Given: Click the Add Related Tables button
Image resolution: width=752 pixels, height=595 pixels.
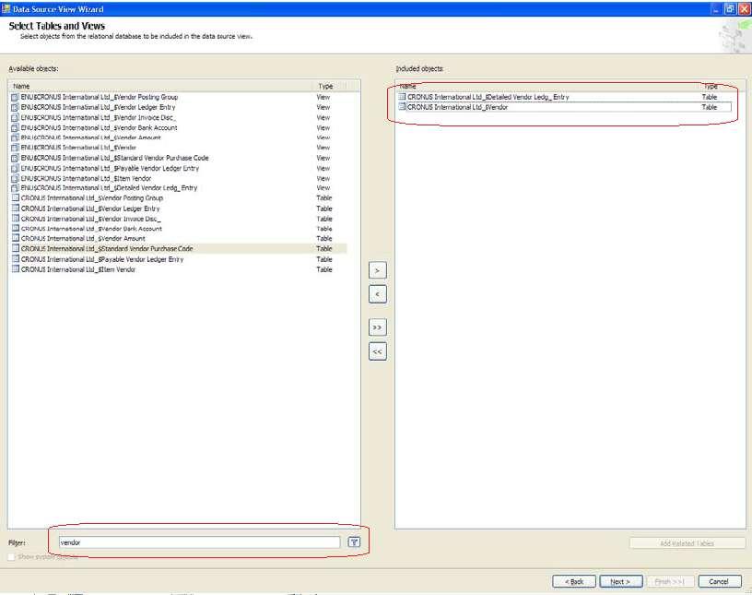Looking at the screenshot, I should (687, 543).
